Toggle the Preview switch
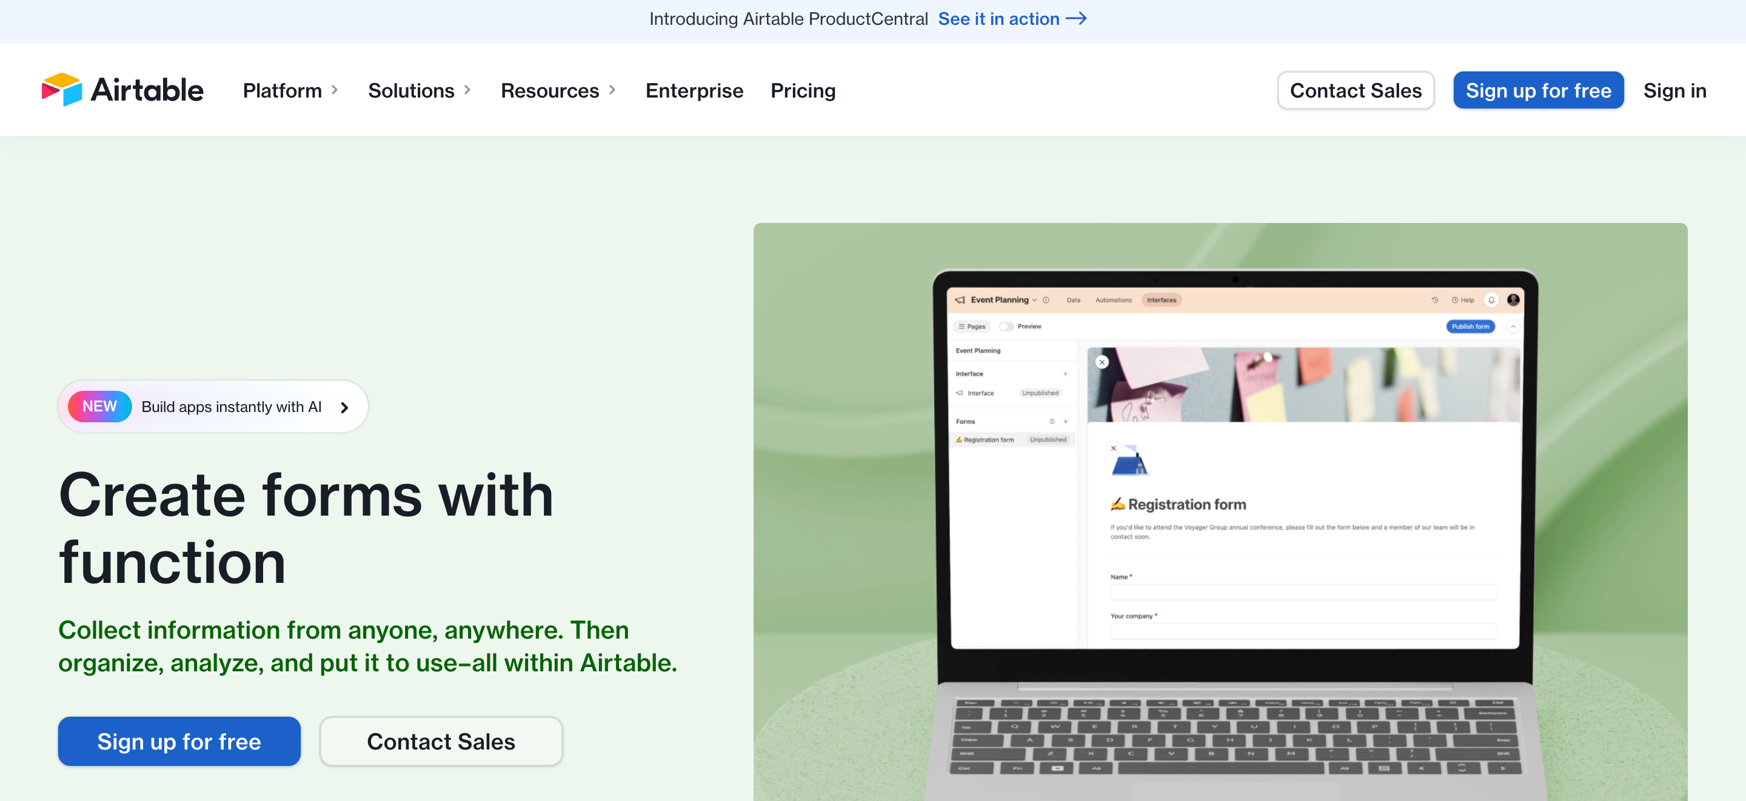The height and width of the screenshot is (801, 1746). [x=1006, y=327]
